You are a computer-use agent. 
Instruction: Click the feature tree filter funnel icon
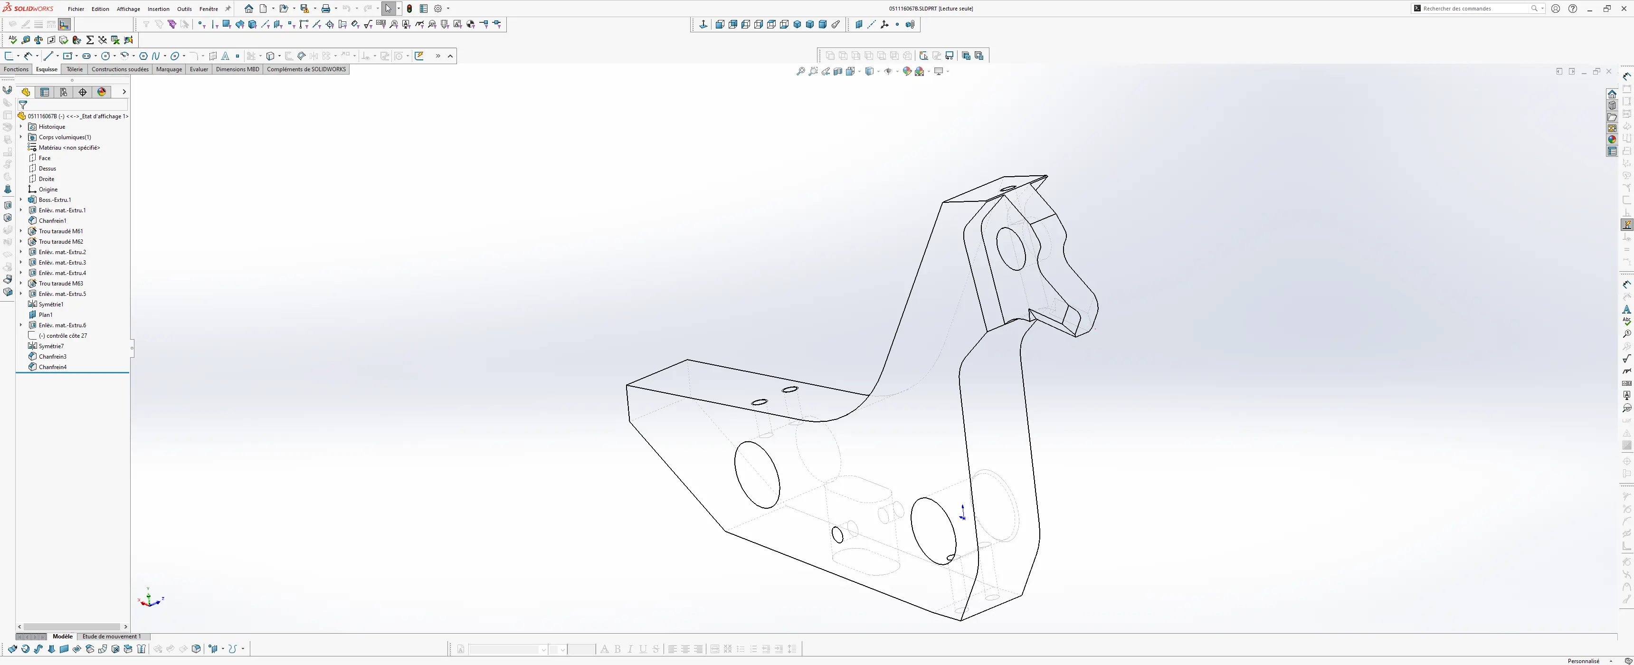(x=23, y=104)
